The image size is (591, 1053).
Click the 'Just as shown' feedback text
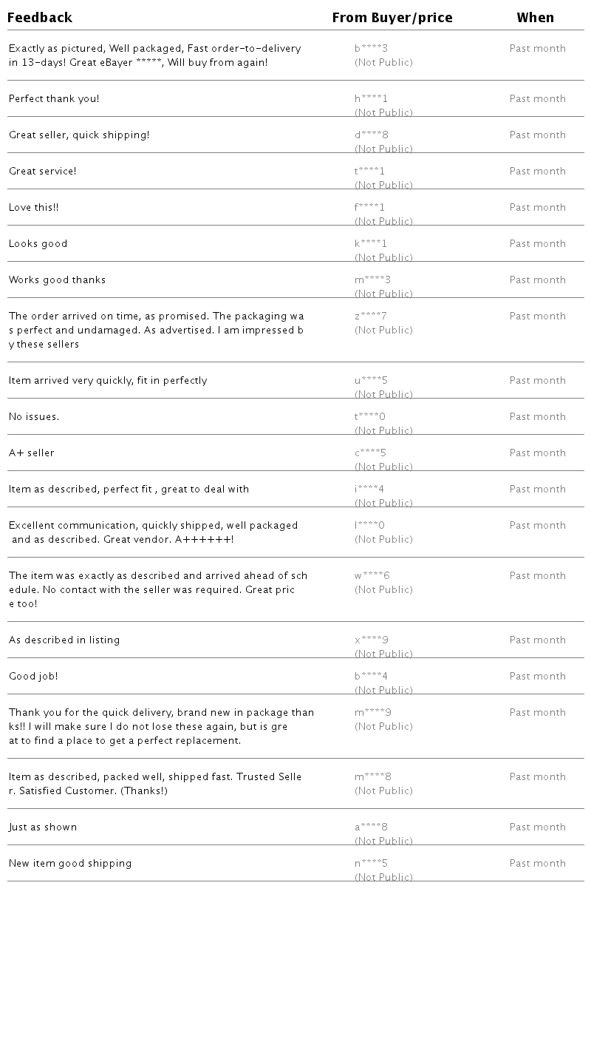click(43, 827)
